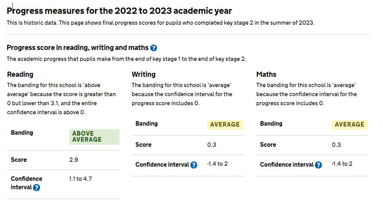Click the green ABOVE AVERAGE banding tag
Viewport: 383px width, 208px height.
click(94, 136)
